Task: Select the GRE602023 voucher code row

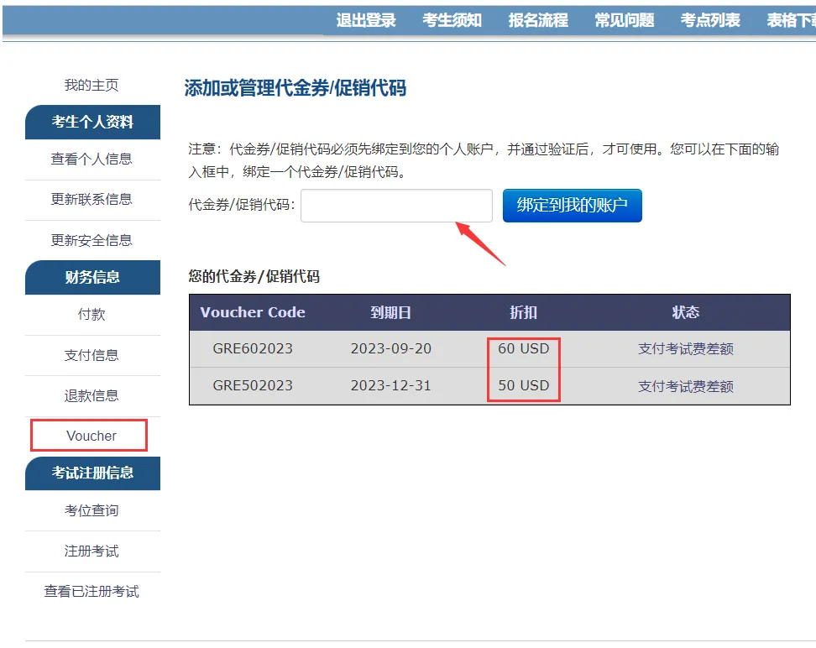Action: 253,348
